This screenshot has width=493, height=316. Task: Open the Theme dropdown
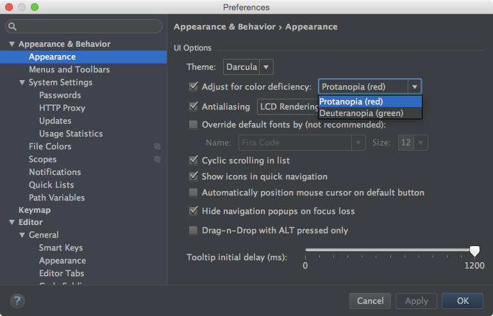pyautogui.click(x=248, y=67)
